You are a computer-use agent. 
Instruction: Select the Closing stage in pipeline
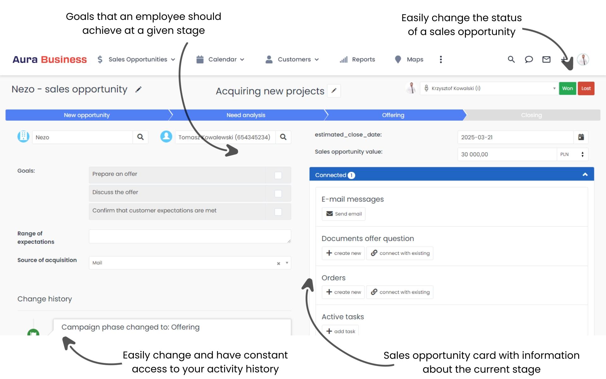[532, 115]
